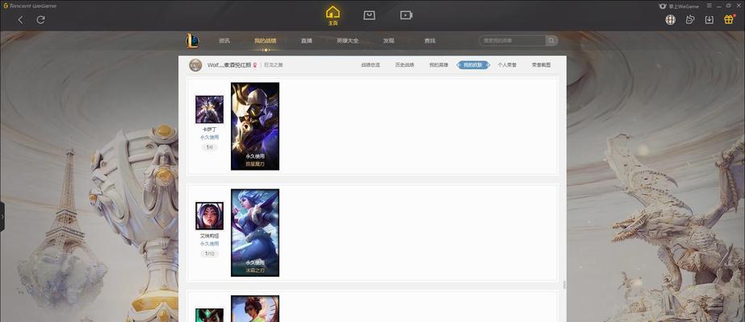The height and width of the screenshot is (322, 745).
Task: Open the 吸星魔刃 skin card
Action: pyautogui.click(x=255, y=126)
